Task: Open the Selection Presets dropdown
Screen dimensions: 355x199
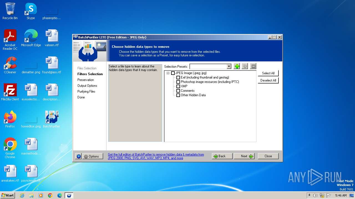Action: point(229,66)
